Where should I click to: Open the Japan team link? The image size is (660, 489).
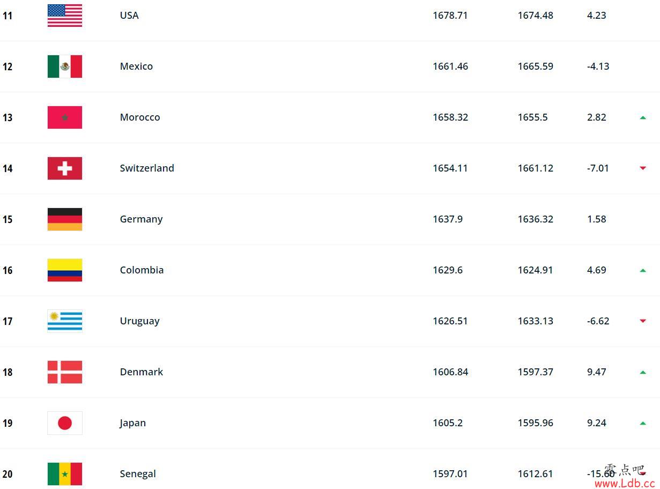tap(132, 423)
